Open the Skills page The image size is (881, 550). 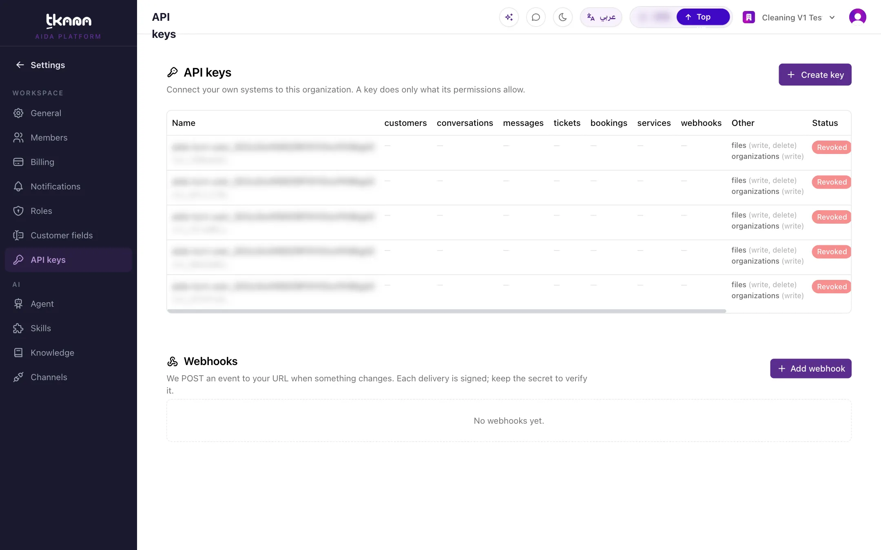[x=69, y=328]
